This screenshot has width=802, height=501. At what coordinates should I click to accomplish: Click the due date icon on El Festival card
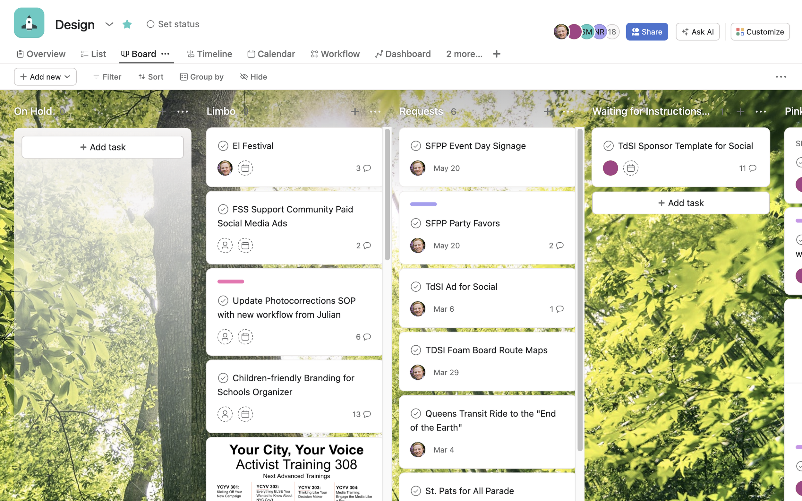(245, 168)
